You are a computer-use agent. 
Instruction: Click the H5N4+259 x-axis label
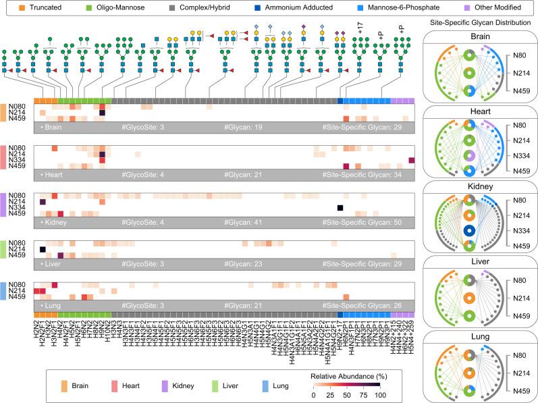coord(411,337)
